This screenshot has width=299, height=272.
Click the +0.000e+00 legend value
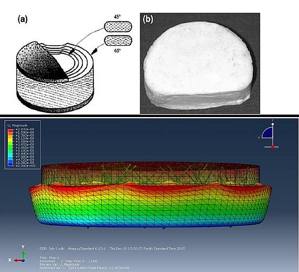[x=25, y=166]
